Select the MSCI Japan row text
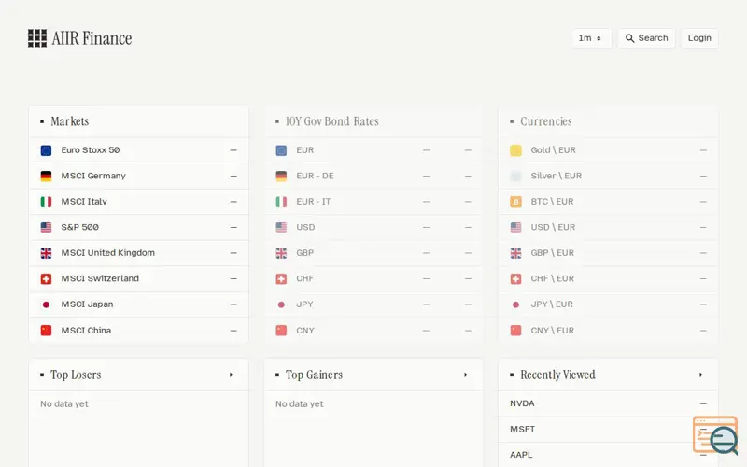The height and width of the screenshot is (467, 747). point(87,304)
